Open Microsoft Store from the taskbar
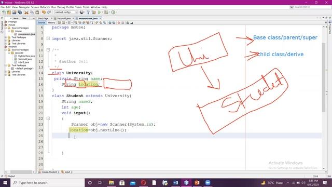Screen dimensions: 332x187 pos(122,182)
